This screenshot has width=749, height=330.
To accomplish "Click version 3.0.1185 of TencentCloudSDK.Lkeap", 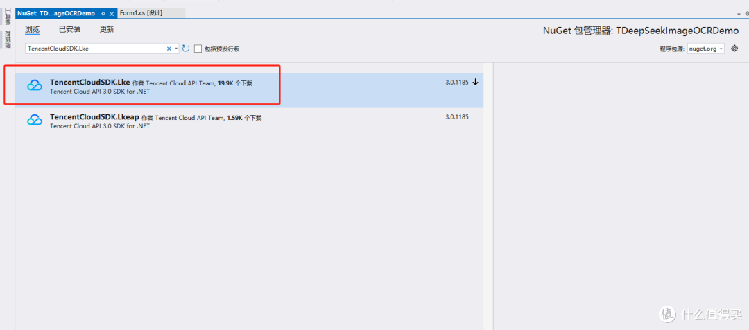I will [x=456, y=117].
